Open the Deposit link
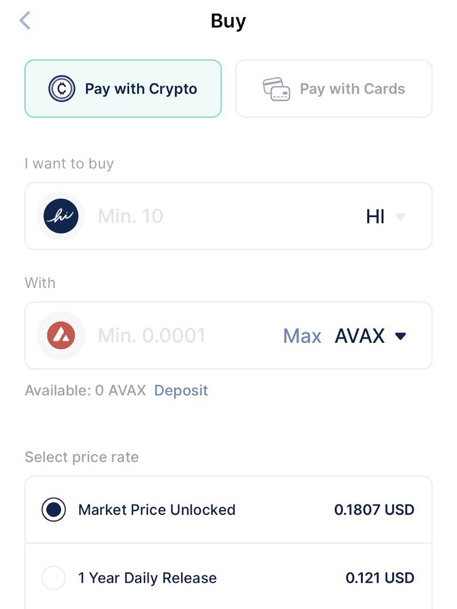The image size is (457, 609). [x=181, y=390]
